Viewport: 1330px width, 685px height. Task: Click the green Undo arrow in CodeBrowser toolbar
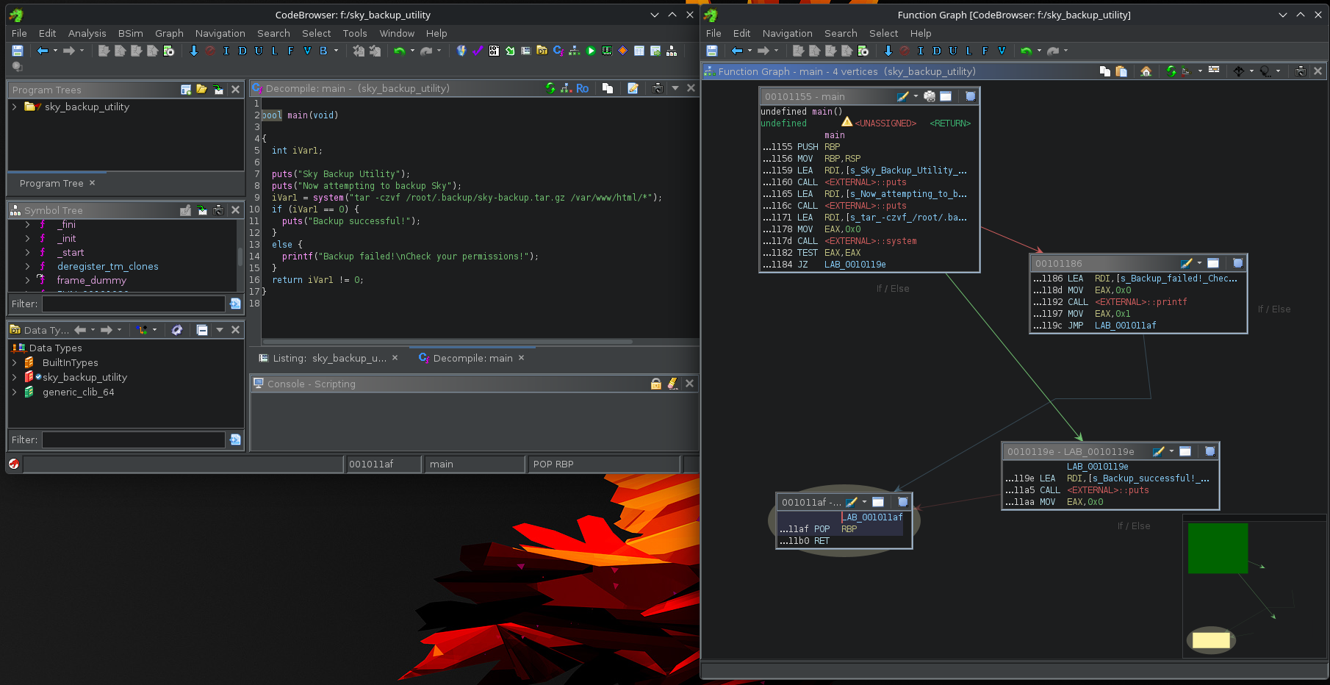click(399, 51)
